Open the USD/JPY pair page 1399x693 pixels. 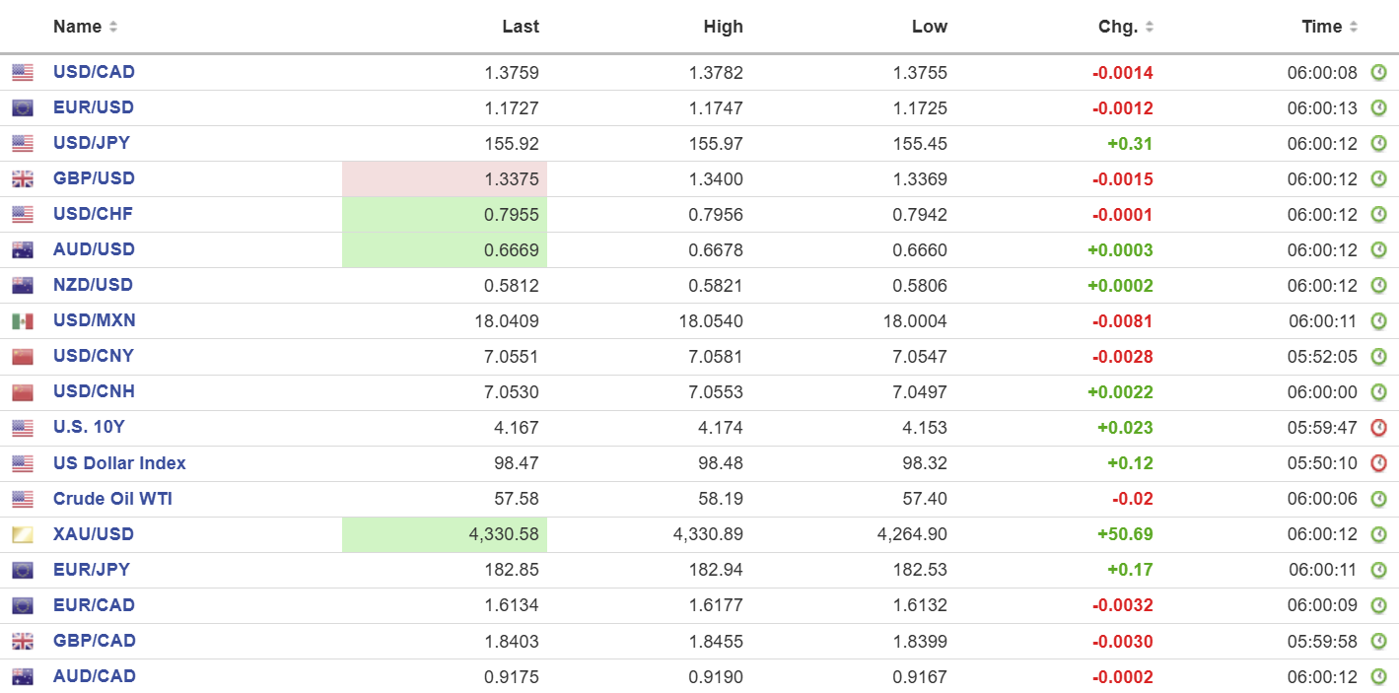pyautogui.click(x=91, y=143)
